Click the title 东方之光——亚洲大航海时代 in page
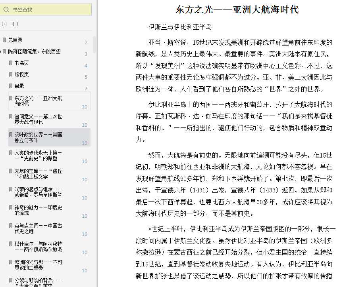Screen dimensions: 345x287 [237, 10]
